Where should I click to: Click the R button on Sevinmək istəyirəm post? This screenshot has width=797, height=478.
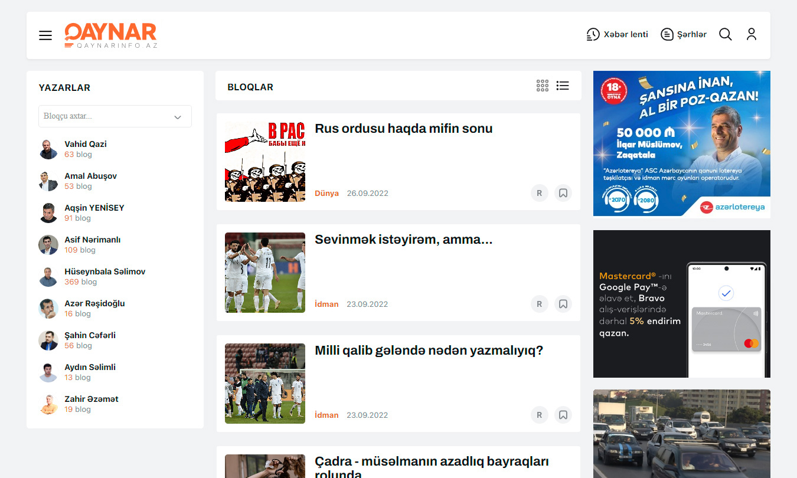(x=539, y=304)
